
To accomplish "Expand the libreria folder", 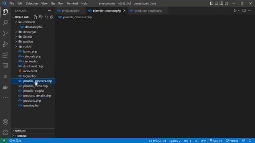I will pos(16,37).
